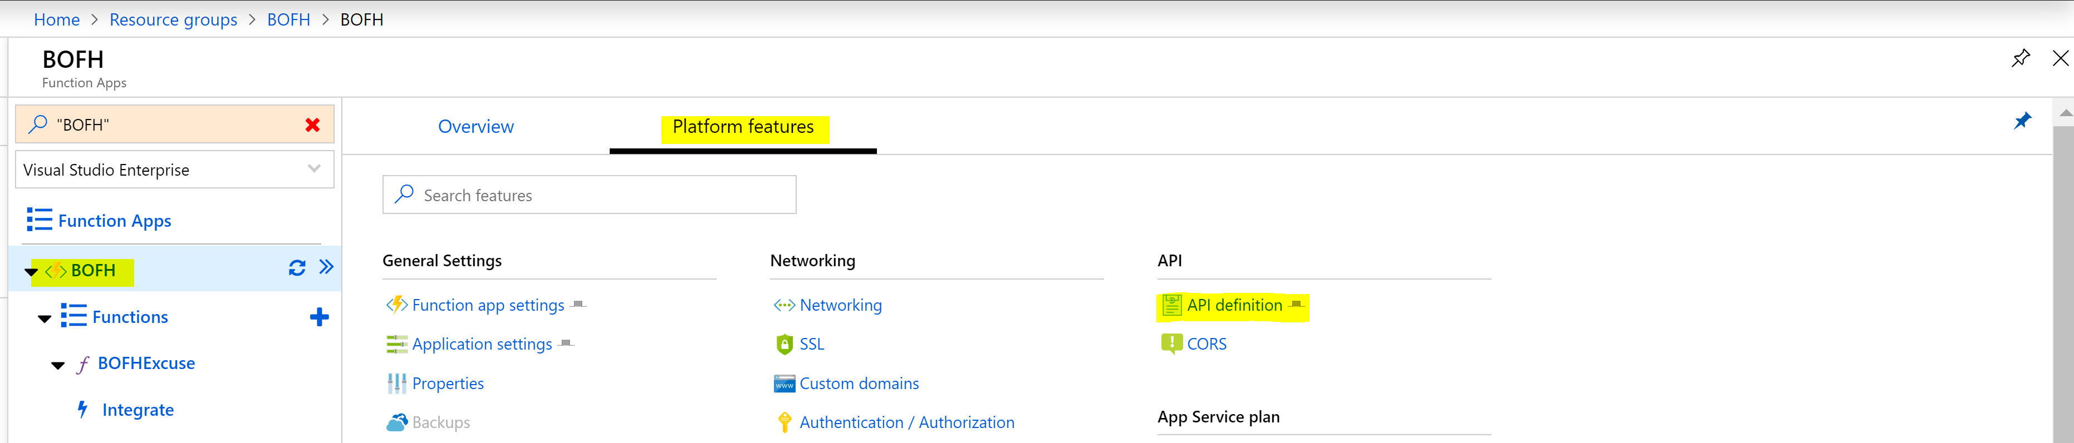This screenshot has height=443, width=2074.
Task: Open Function app settings
Action: [487, 306]
